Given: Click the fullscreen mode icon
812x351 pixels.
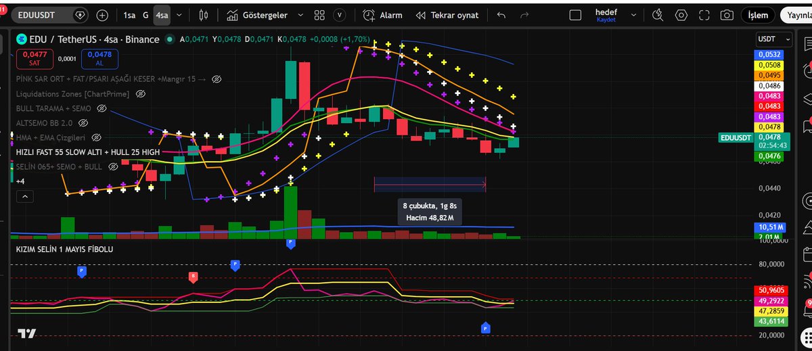Looking at the screenshot, I should click(704, 15).
